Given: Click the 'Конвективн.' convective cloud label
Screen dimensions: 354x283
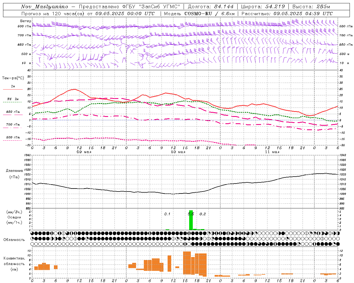Looking at the screenshot, I should tap(14, 258).
